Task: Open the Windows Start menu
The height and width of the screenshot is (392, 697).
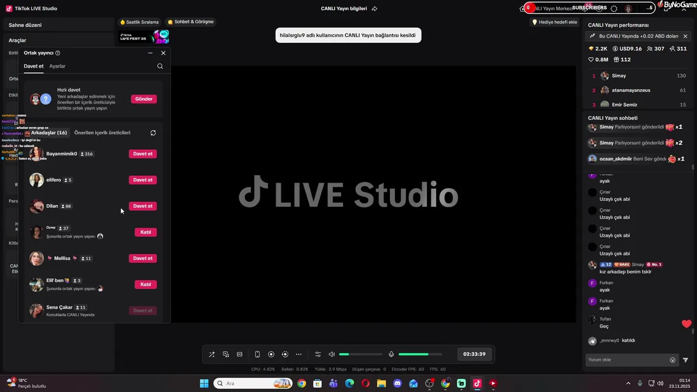Action: tap(204, 383)
